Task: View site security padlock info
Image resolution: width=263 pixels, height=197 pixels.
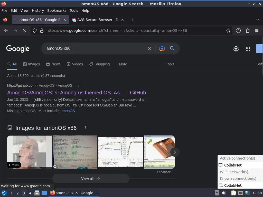Action: [x=42, y=31]
